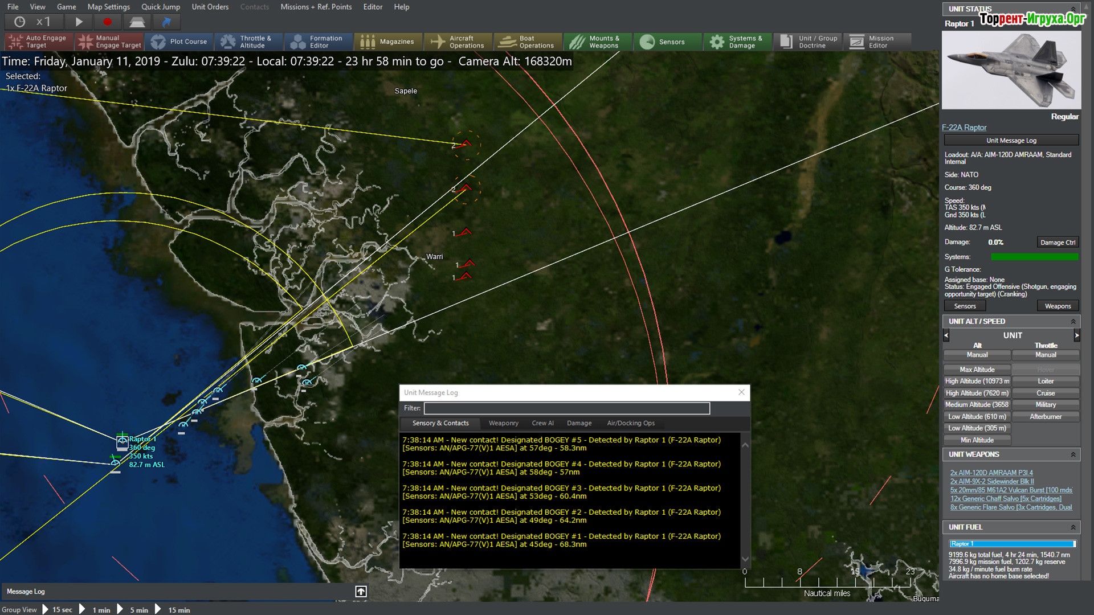Pop out the Message Log arrow icon
This screenshot has width=1094, height=615.
pos(361,592)
